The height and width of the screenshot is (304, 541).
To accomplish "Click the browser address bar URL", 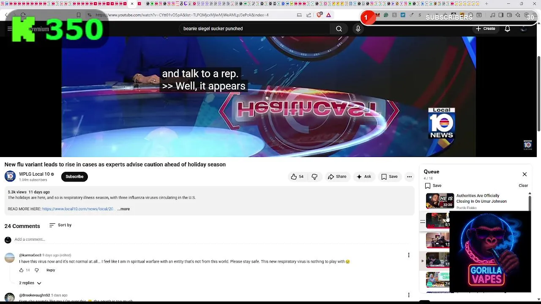I will [182, 15].
